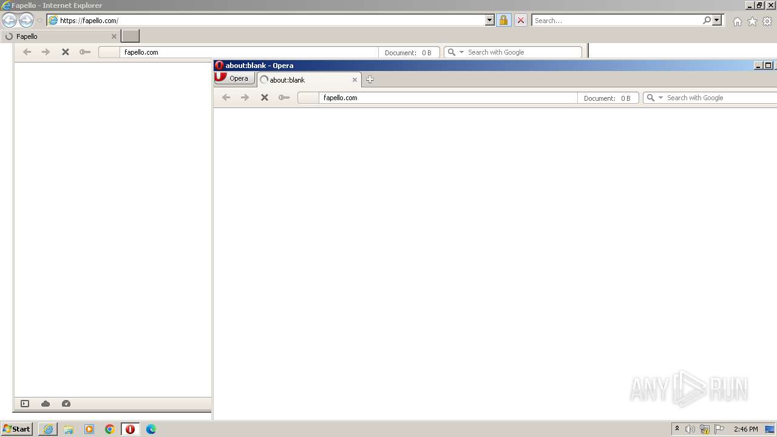Open media player icon on taskbar
This screenshot has width=777, height=437.
(x=89, y=429)
